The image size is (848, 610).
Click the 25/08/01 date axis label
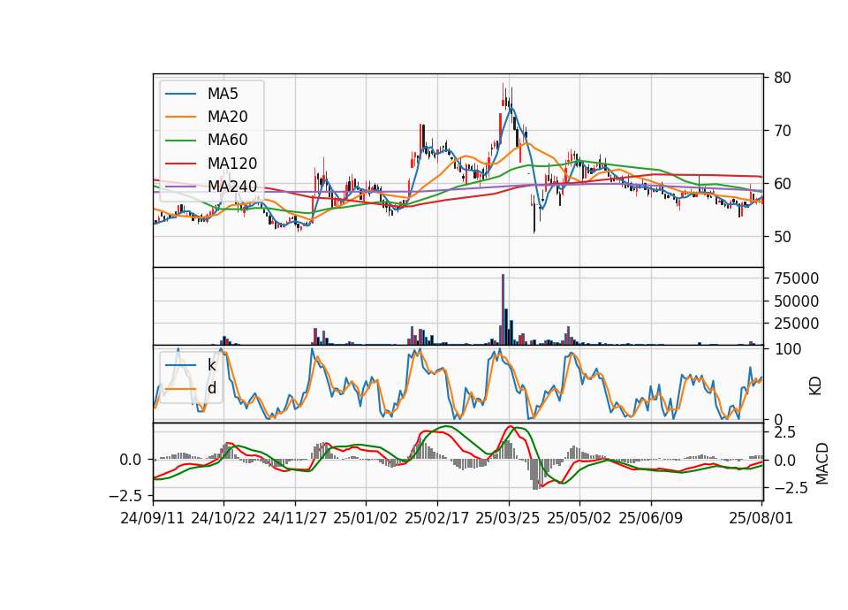[x=761, y=518]
